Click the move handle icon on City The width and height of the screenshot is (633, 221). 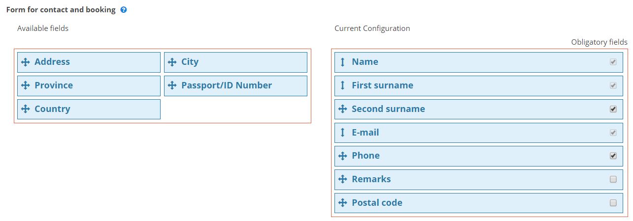172,62
